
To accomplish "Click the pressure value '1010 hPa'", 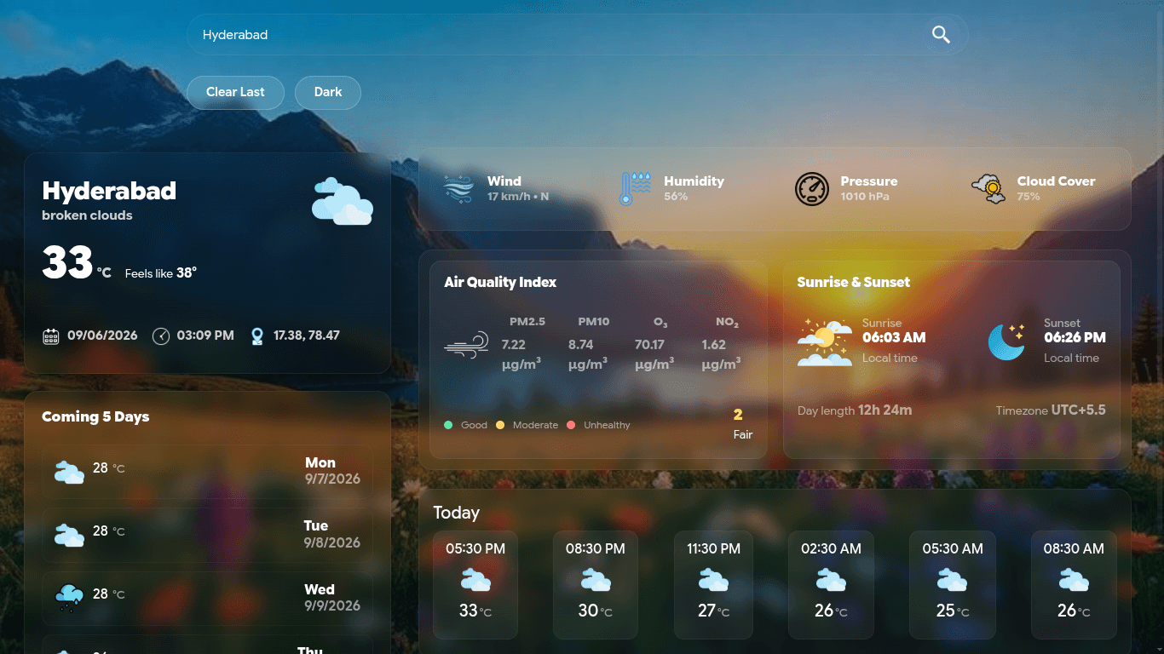I will (x=865, y=197).
